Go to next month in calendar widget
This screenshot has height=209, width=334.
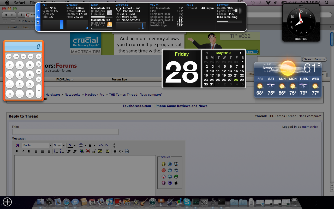coord(241,53)
